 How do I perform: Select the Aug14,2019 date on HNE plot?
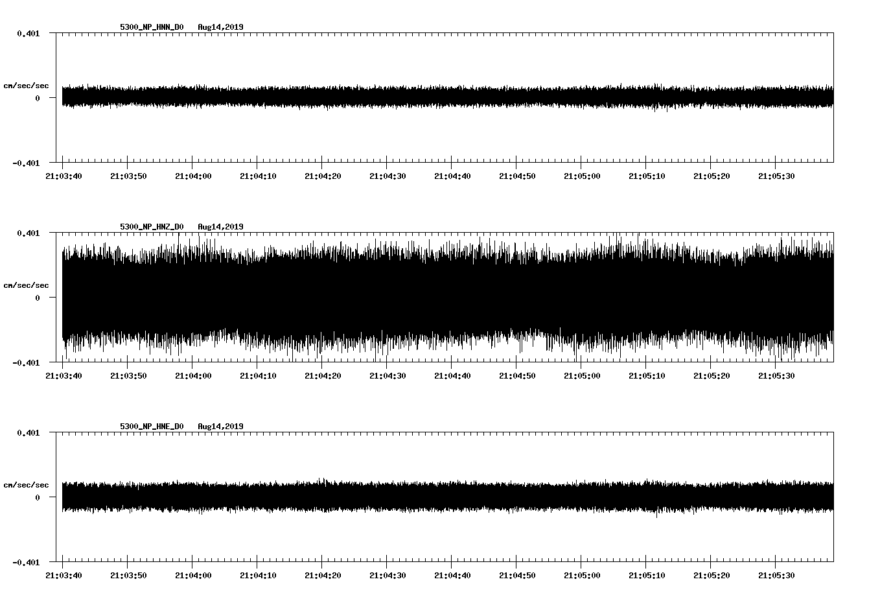coord(220,427)
